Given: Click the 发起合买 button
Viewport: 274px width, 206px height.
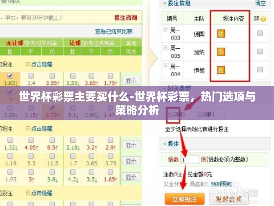Looking at the screenshot, I should [229, 199].
